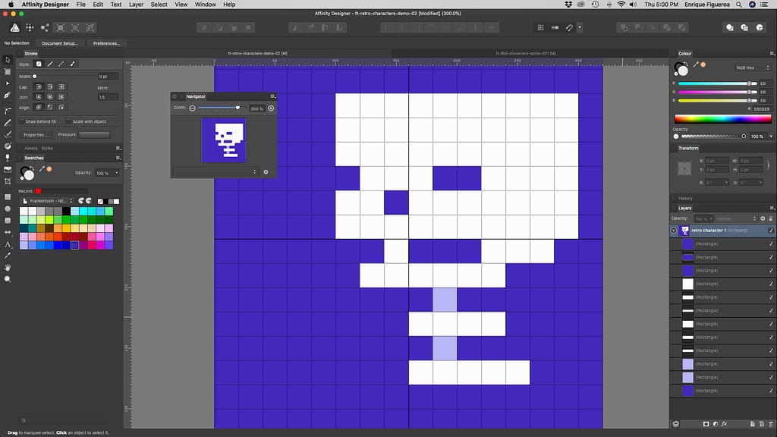The width and height of the screenshot is (777, 437).
Task: Toggle visibility of the retro character 1 artboard
Action: click(x=769, y=229)
